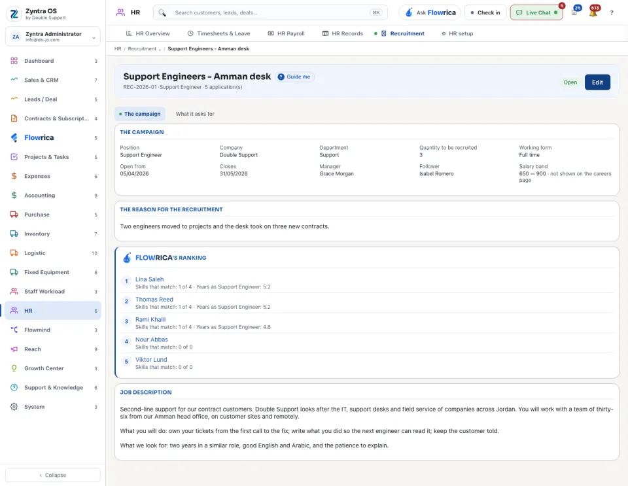
Task: Expand the Zyntra Administrator account dropdown
Action: [53, 37]
